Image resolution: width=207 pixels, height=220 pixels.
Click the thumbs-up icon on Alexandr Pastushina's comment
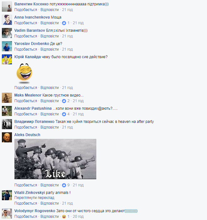tap(64, 114)
